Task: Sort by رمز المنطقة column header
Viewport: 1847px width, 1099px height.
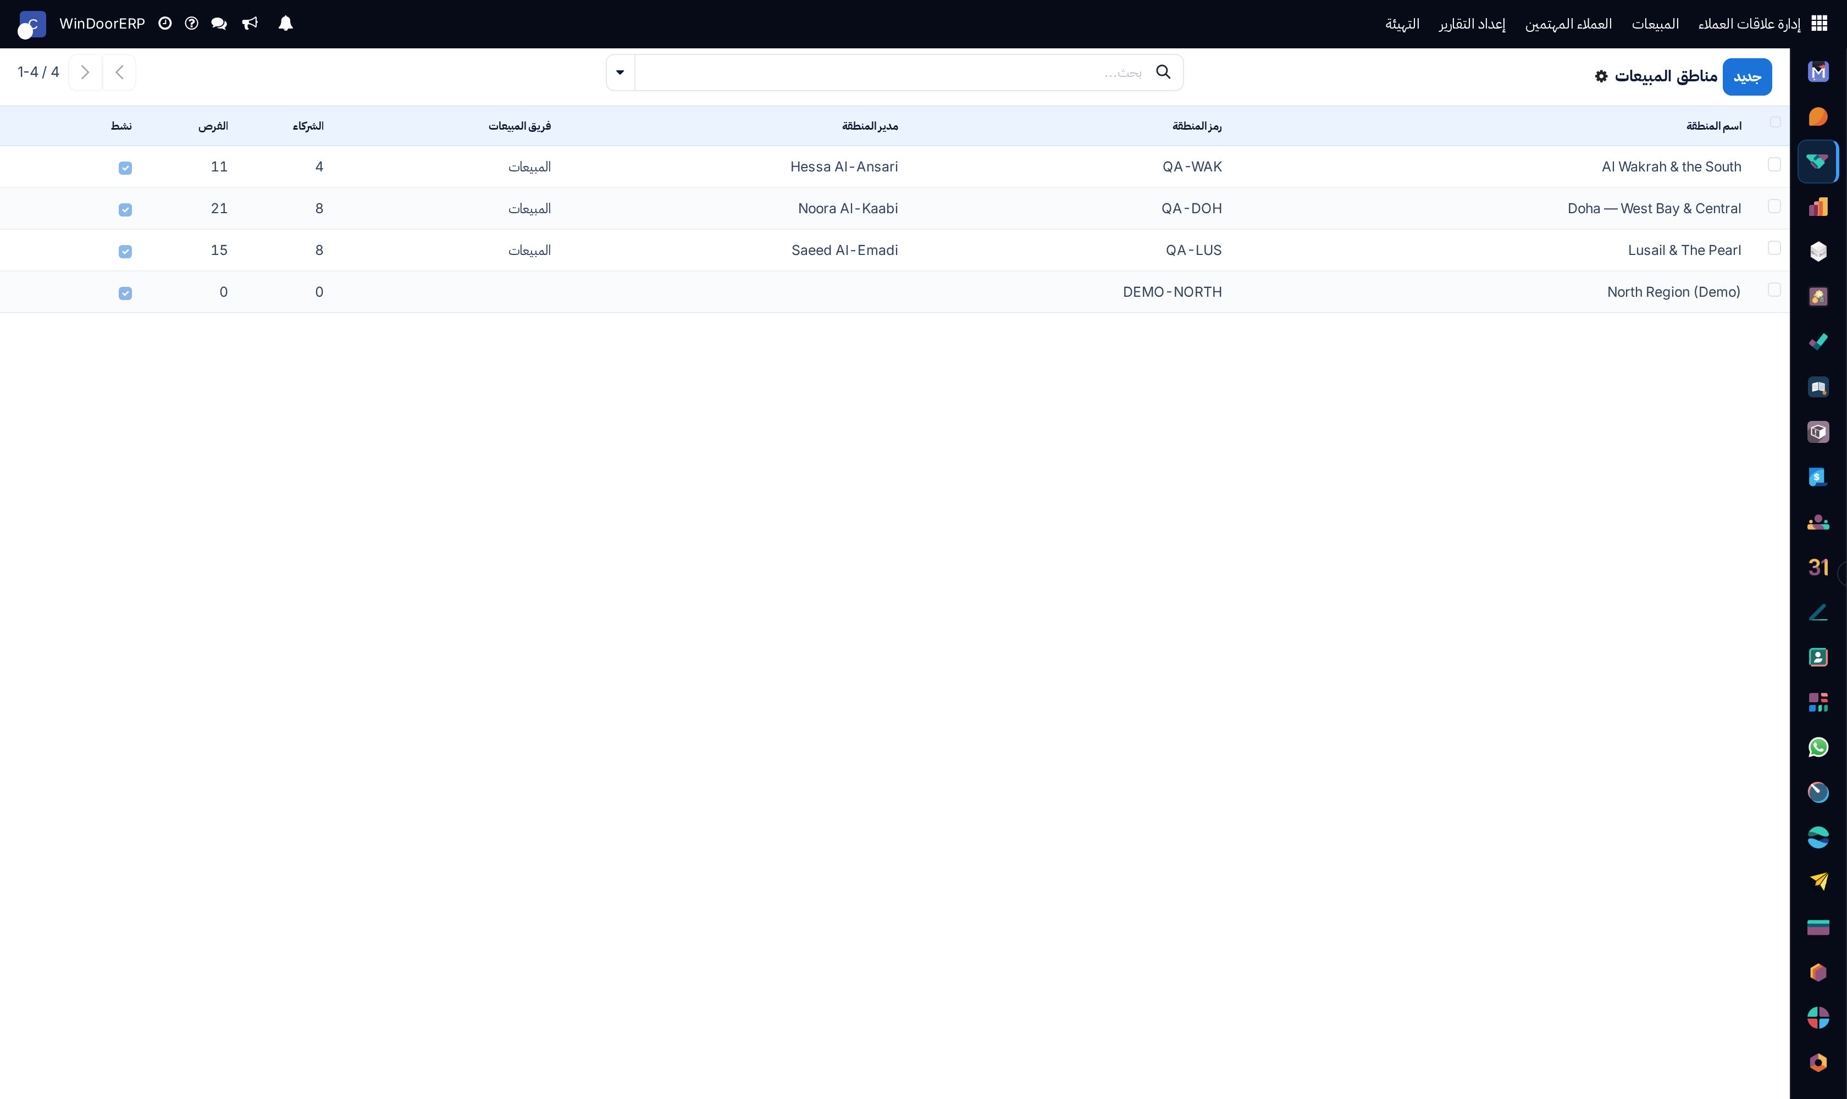Action: 1197,126
